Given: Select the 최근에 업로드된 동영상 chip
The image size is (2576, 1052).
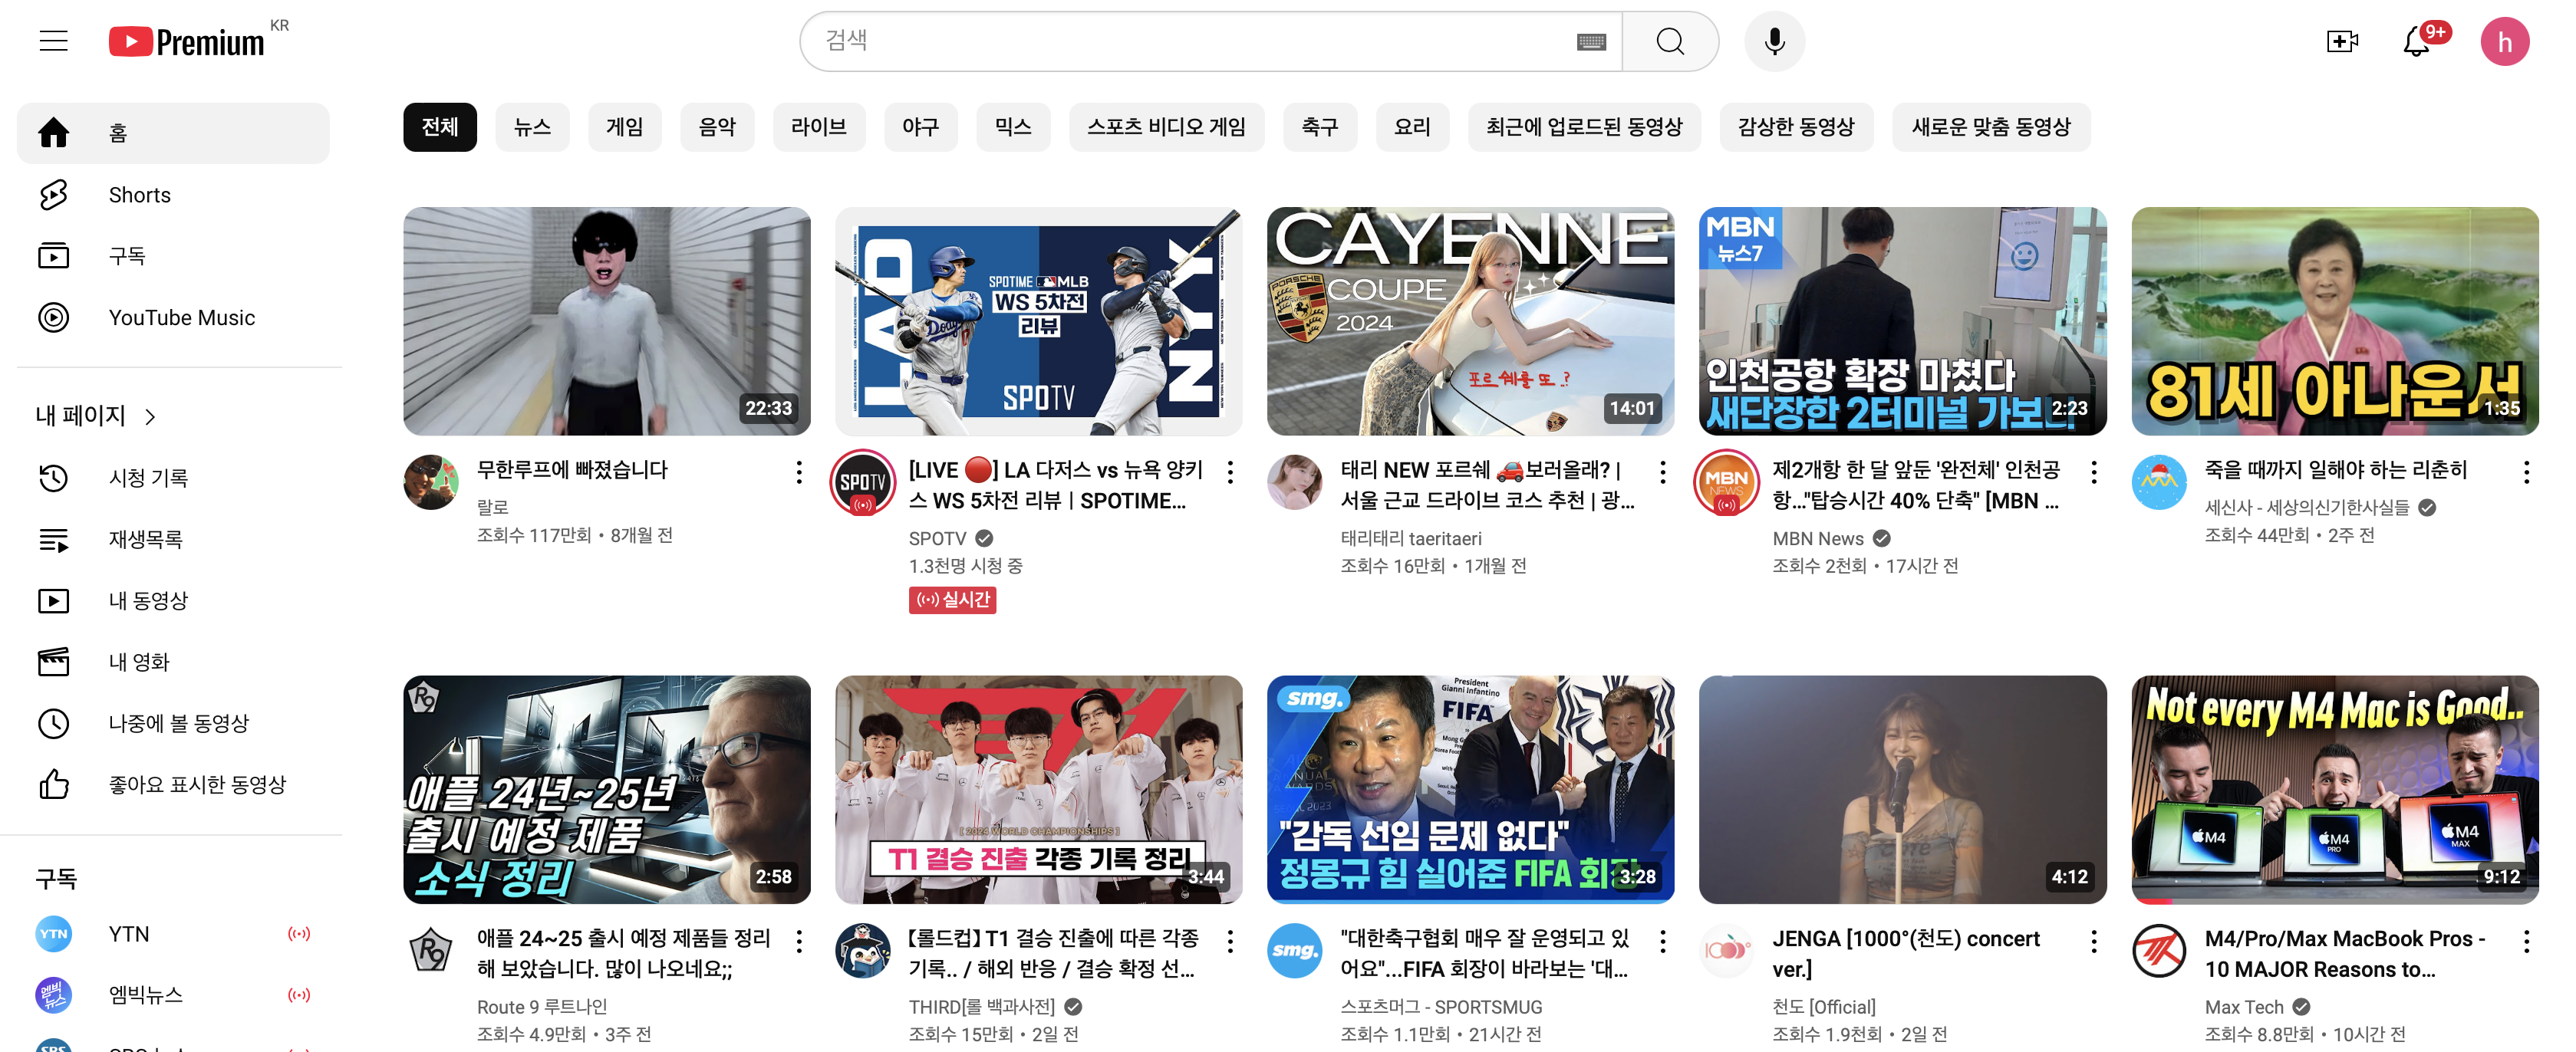Looking at the screenshot, I should [x=1583, y=127].
